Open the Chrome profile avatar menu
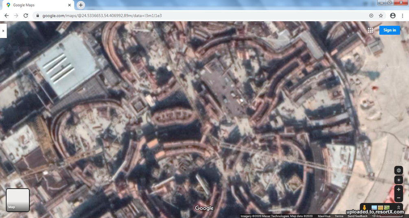The image size is (409, 218). [x=393, y=15]
